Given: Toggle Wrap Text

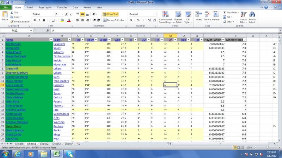Looking at the screenshot, I should (110, 14).
